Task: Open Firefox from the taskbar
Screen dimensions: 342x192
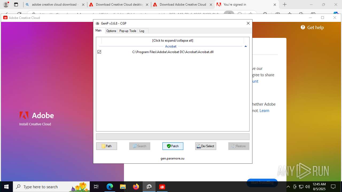Action: 136,187
